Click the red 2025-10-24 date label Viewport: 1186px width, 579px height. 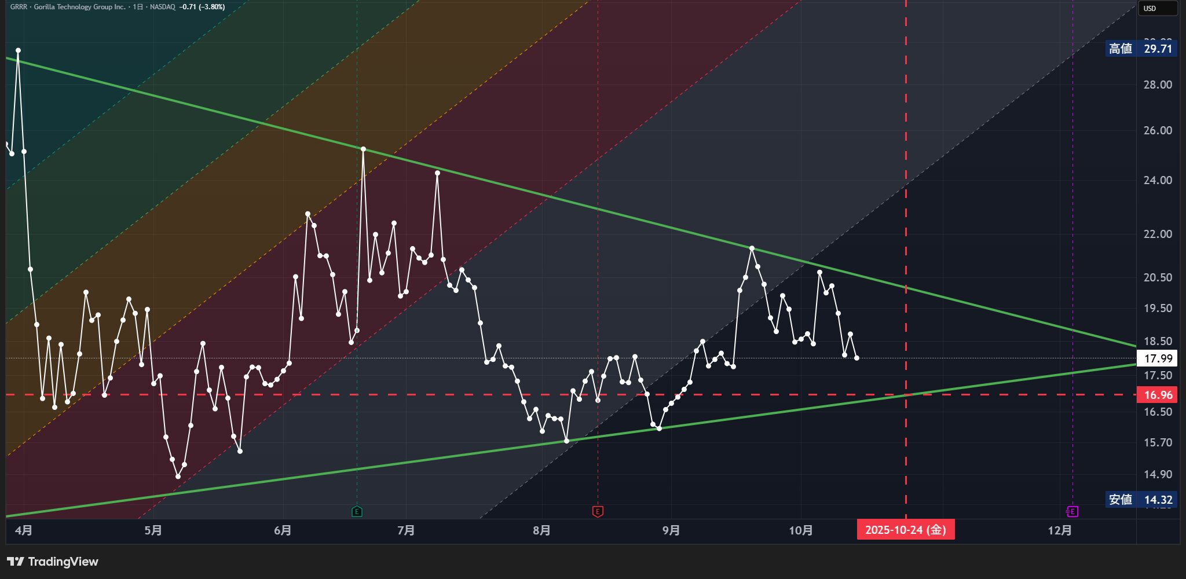pos(905,530)
